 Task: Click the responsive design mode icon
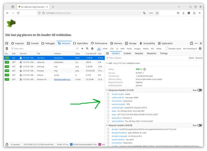point(191,43)
